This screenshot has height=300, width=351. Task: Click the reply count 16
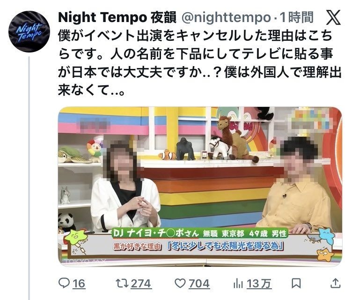click(79, 284)
